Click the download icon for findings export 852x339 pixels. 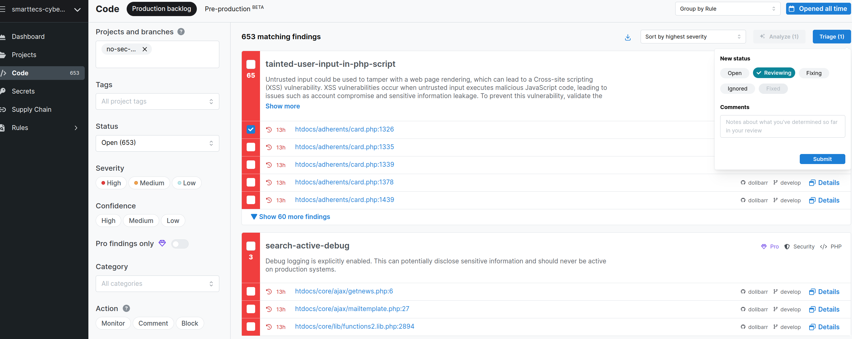tap(628, 37)
